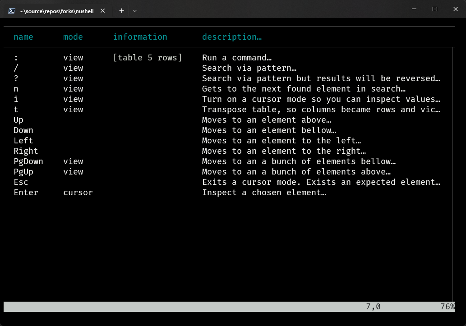Click 'view' mode in PgDown row
466x326 pixels.
(x=73, y=162)
